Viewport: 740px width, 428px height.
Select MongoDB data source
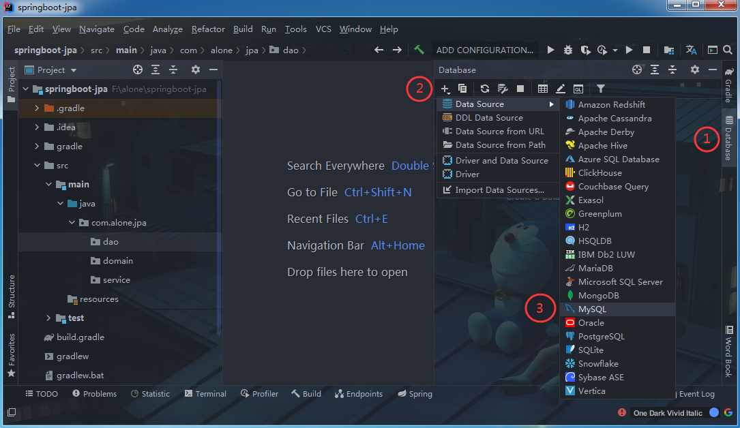(x=617, y=296)
